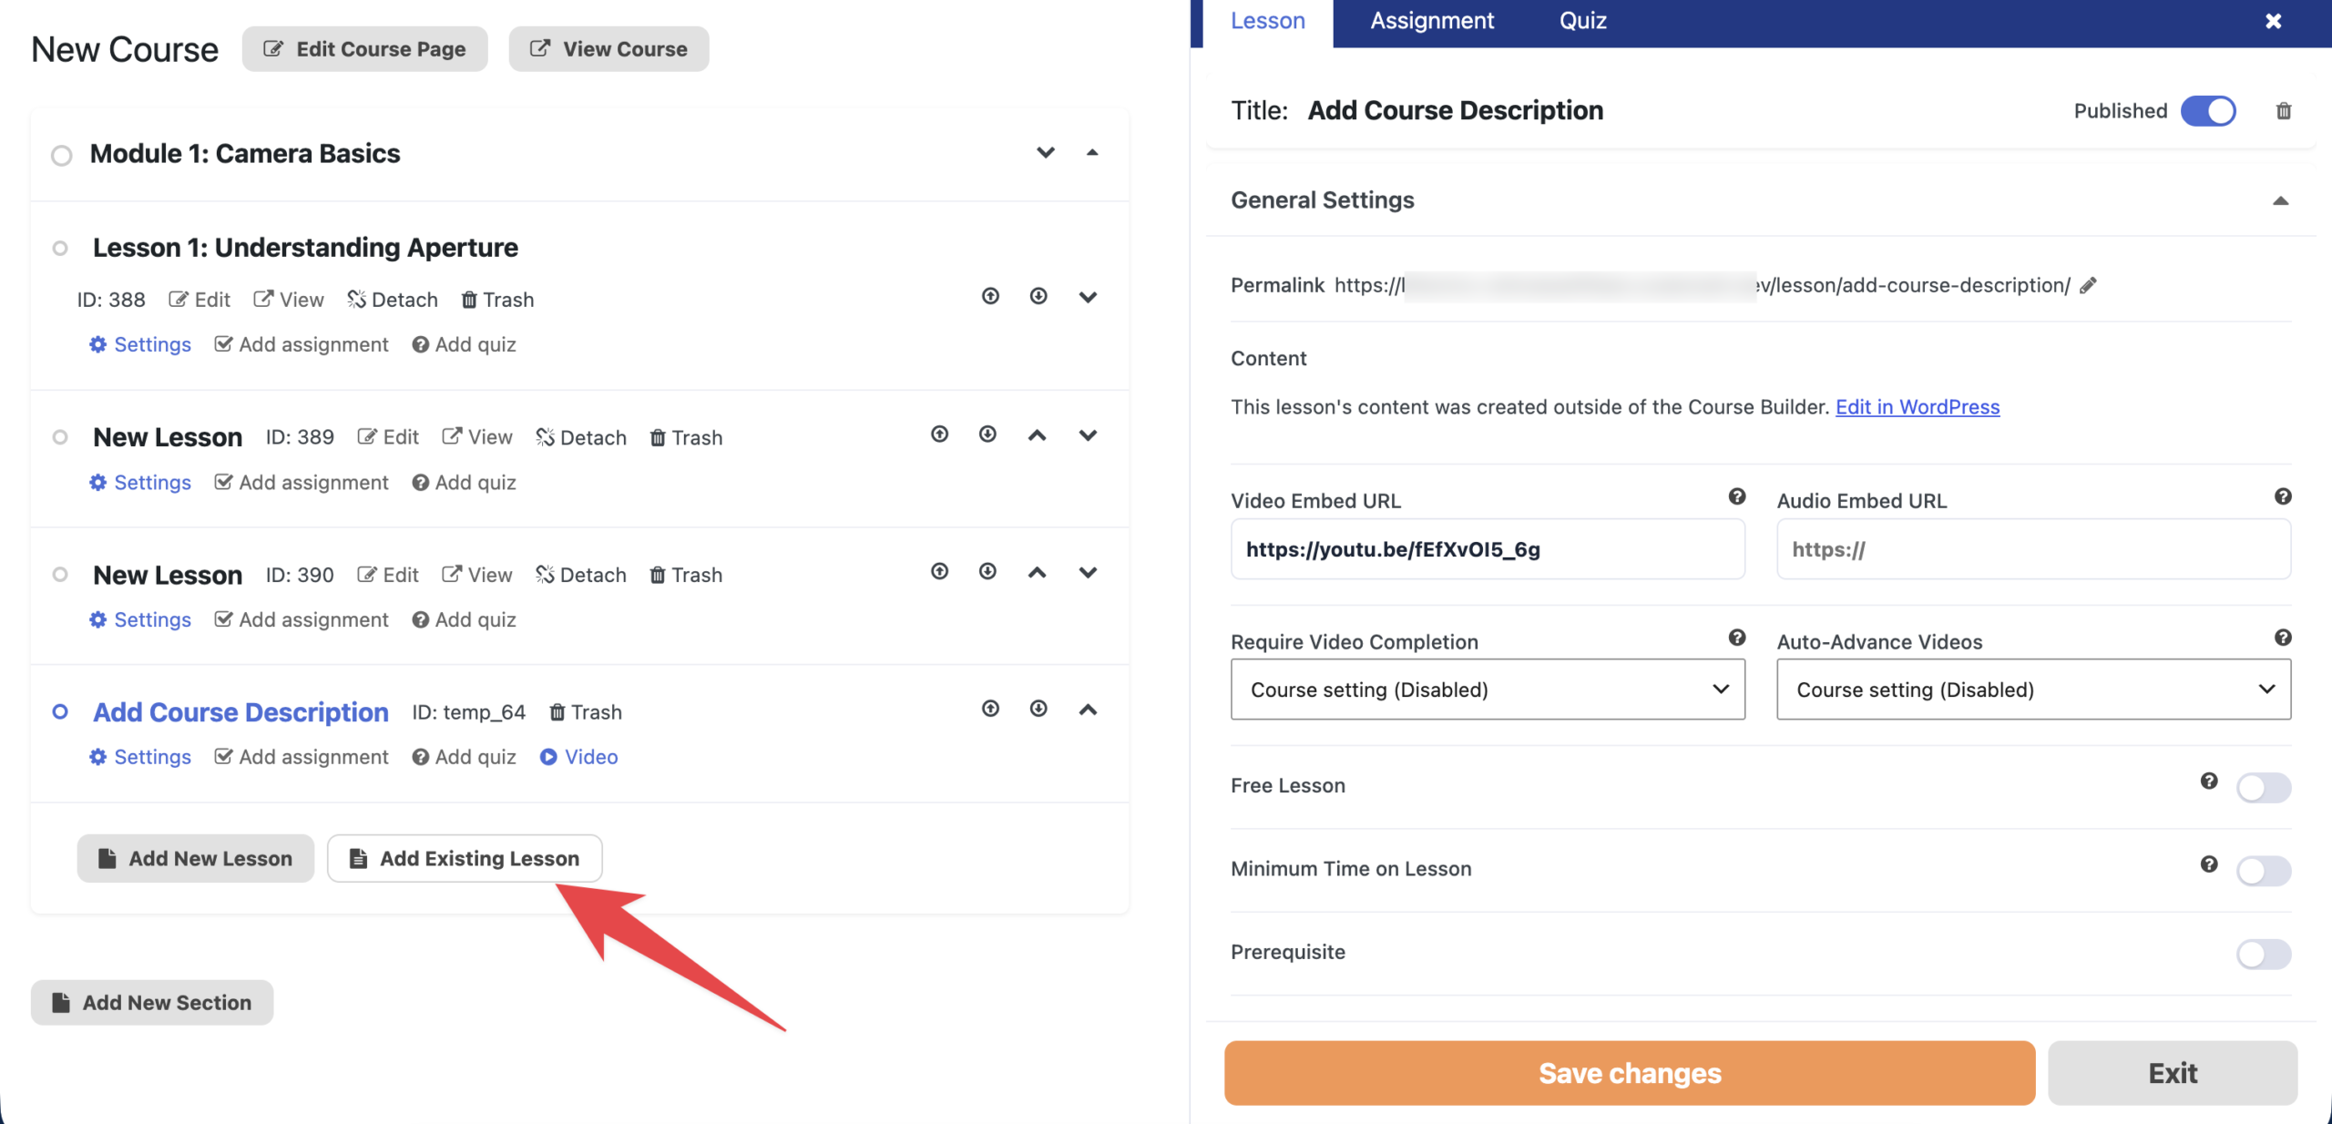Image resolution: width=2332 pixels, height=1124 pixels.
Task: Move lesson 388 down with chevron
Action: (x=1088, y=297)
